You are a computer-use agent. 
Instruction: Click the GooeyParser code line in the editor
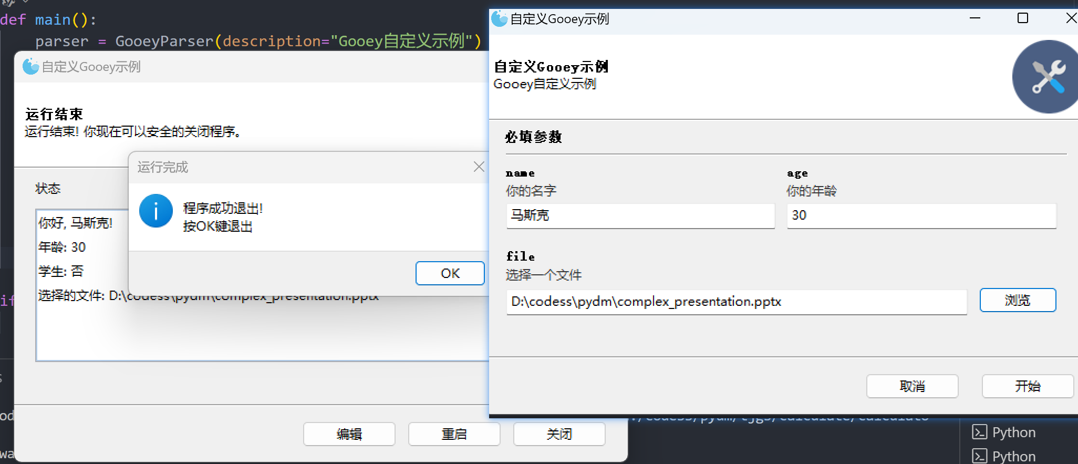coord(258,41)
